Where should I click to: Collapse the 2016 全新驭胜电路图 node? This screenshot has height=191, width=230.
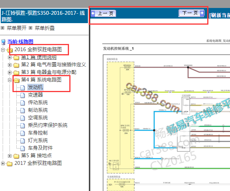tap(3, 50)
